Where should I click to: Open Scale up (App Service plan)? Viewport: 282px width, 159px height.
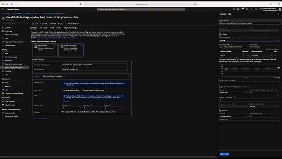click(13, 64)
